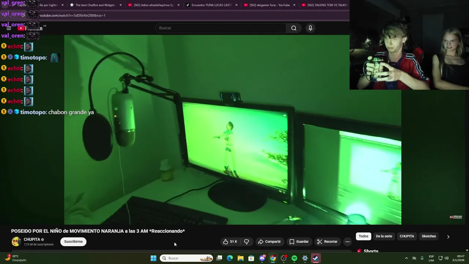Viewport: 469px width, 264px height.
Task: Open Settings gear app on taskbar
Action: pos(305,258)
